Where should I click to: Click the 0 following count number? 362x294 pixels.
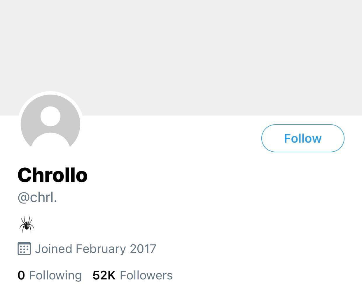click(21, 275)
